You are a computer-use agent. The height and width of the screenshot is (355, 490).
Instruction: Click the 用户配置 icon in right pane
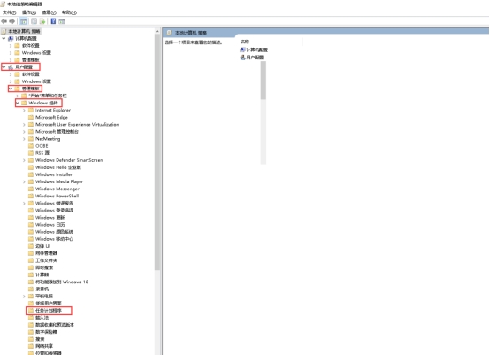tap(242, 58)
